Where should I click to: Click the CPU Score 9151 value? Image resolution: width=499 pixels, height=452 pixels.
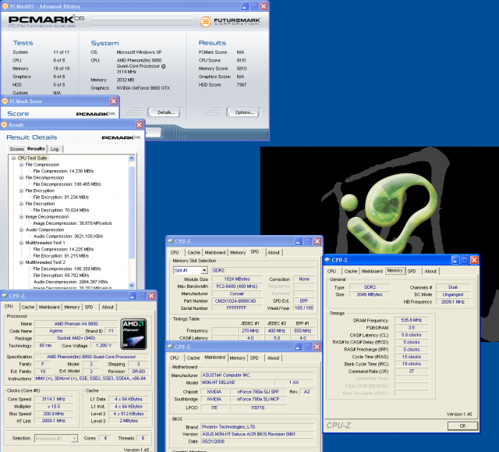[242, 60]
